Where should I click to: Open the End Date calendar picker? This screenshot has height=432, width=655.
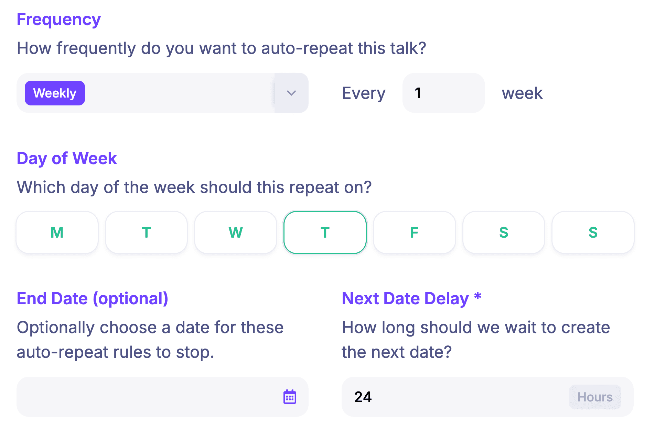(x=290, y=397)
